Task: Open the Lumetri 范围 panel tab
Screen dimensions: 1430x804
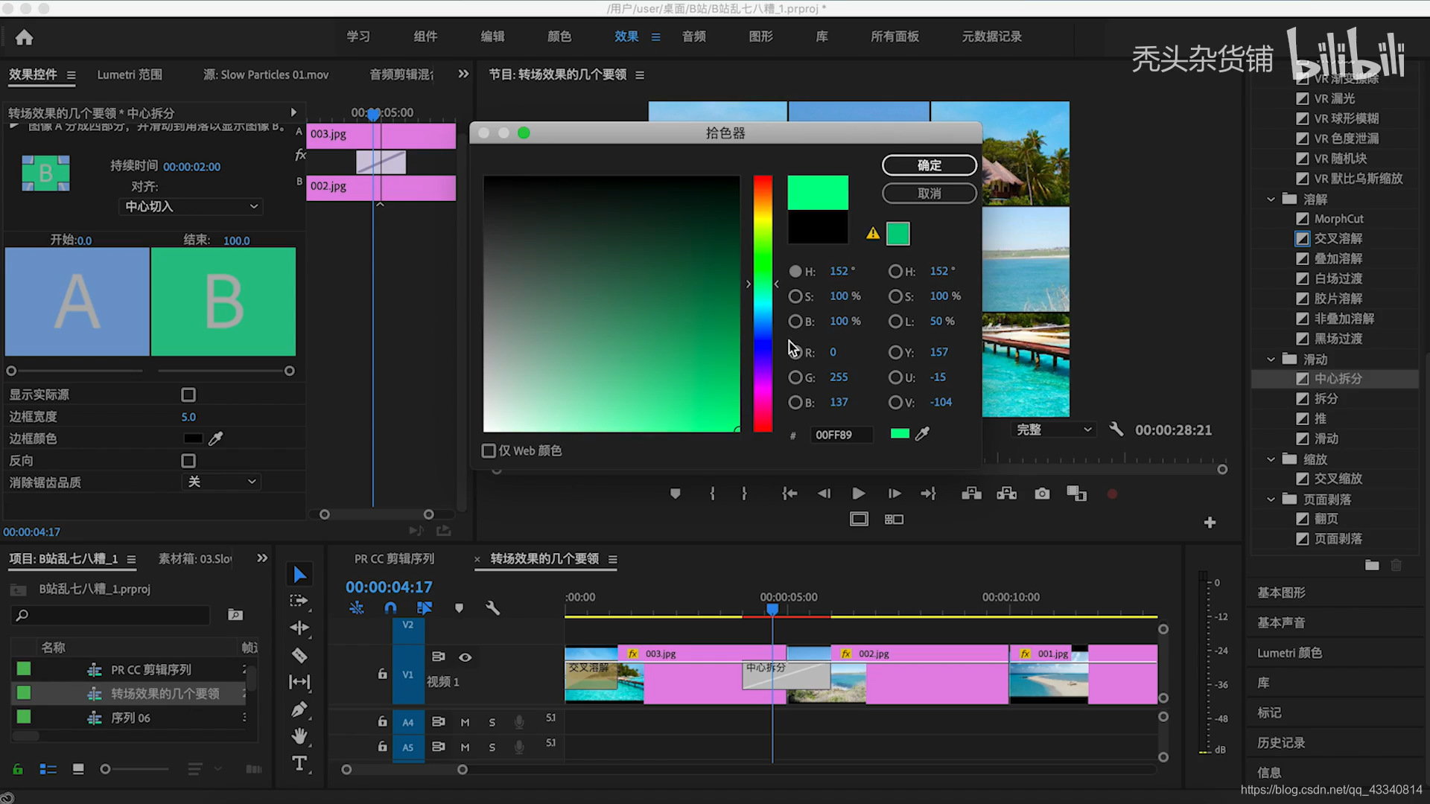Action: [130, 74]
